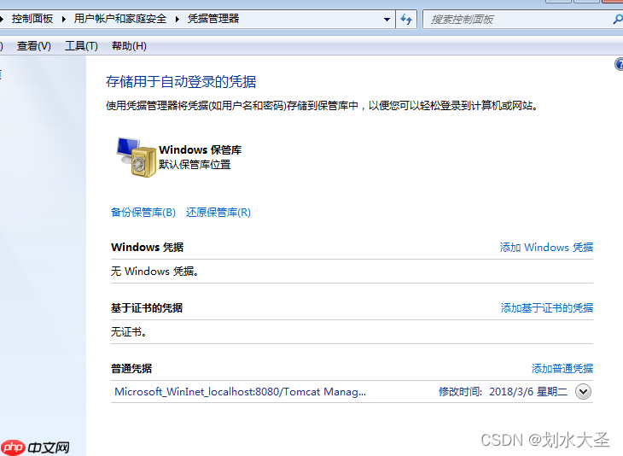
Task: Expand breadcrumb arrow after 用户帐户和家庭安全
Action: point(178,19)
